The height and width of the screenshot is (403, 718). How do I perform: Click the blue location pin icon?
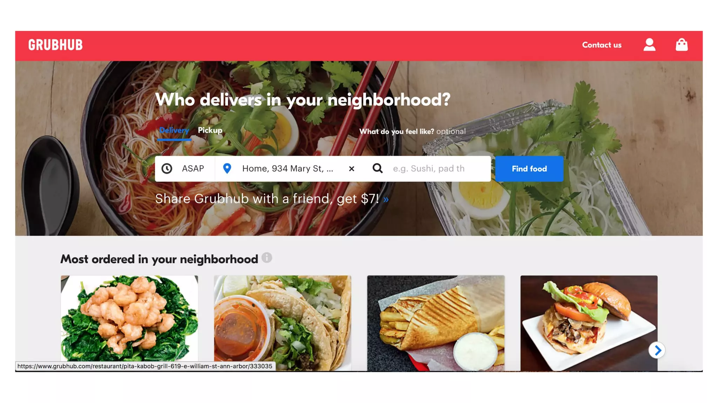pos(227,169)
